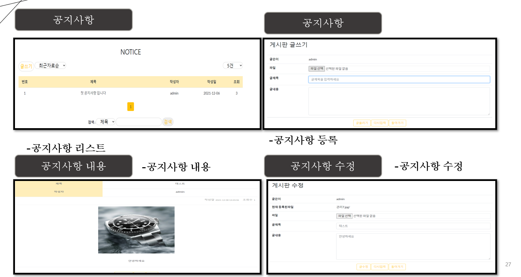521x277 pixels.
Task: Click the 제목 column header in NOTICE table
Action: pos(93,82)
